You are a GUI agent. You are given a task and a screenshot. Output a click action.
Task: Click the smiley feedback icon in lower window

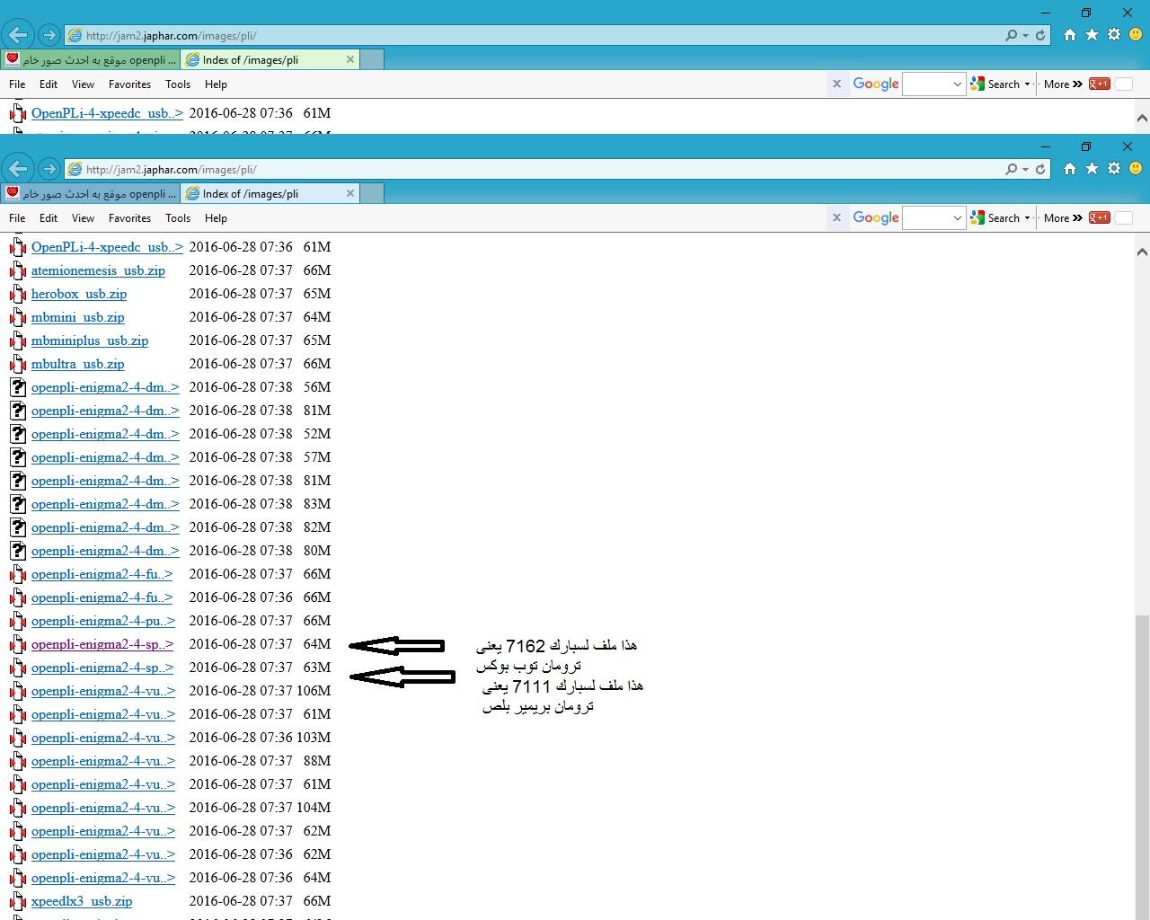(x=1136, y=169)
